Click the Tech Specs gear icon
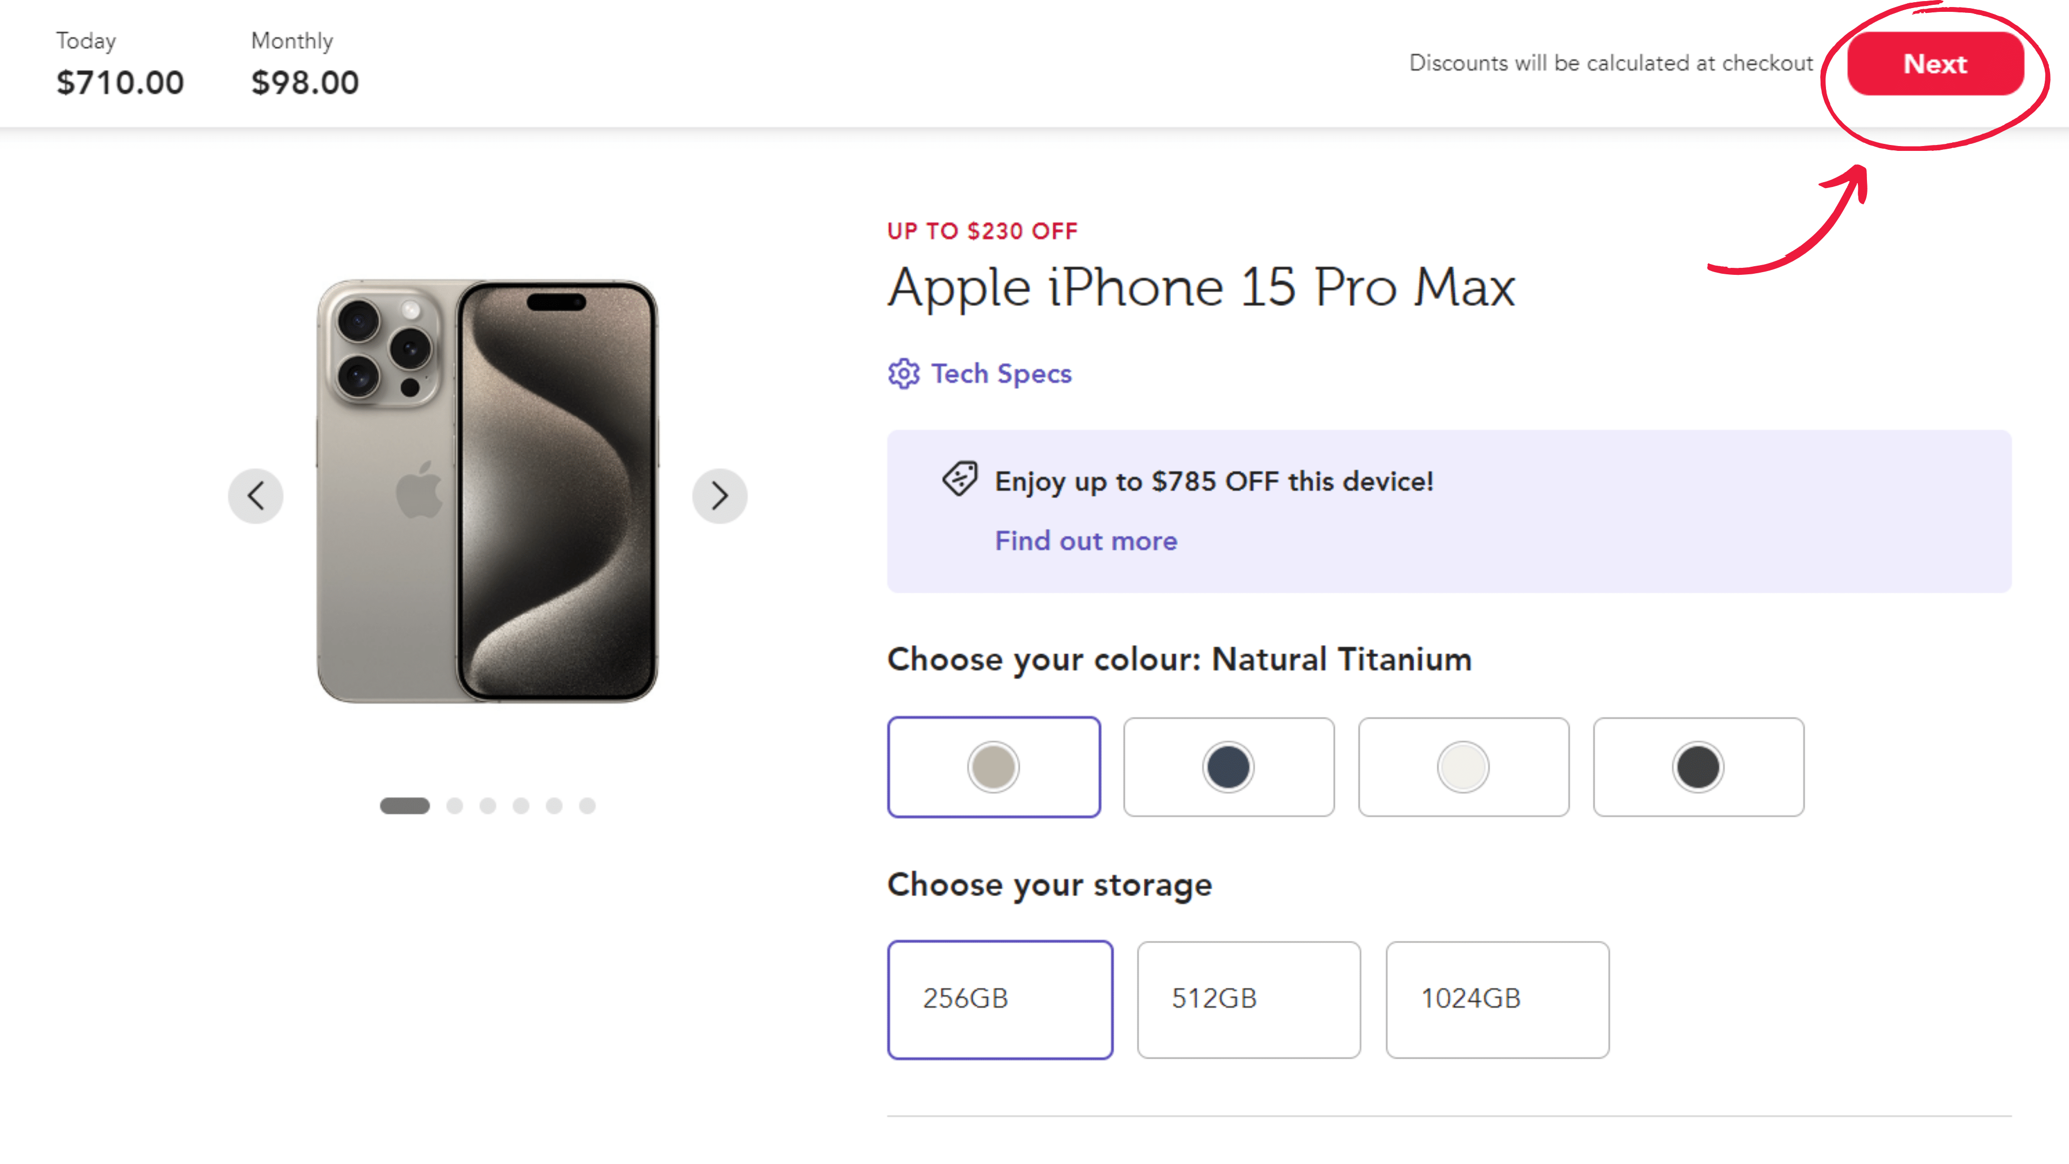 click(x=904, y=373)
